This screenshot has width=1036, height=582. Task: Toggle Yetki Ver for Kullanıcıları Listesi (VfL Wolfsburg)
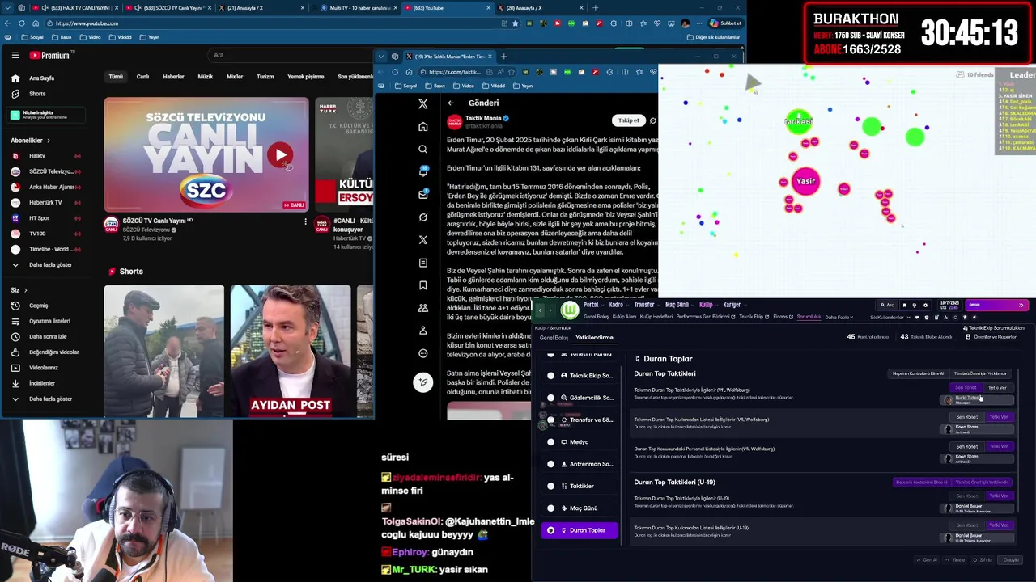999,417
